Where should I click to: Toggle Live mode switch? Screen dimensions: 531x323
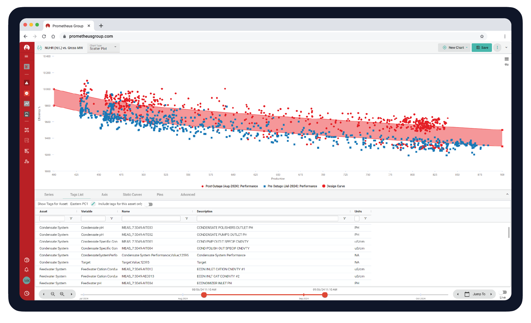click(x=503, y=292)
